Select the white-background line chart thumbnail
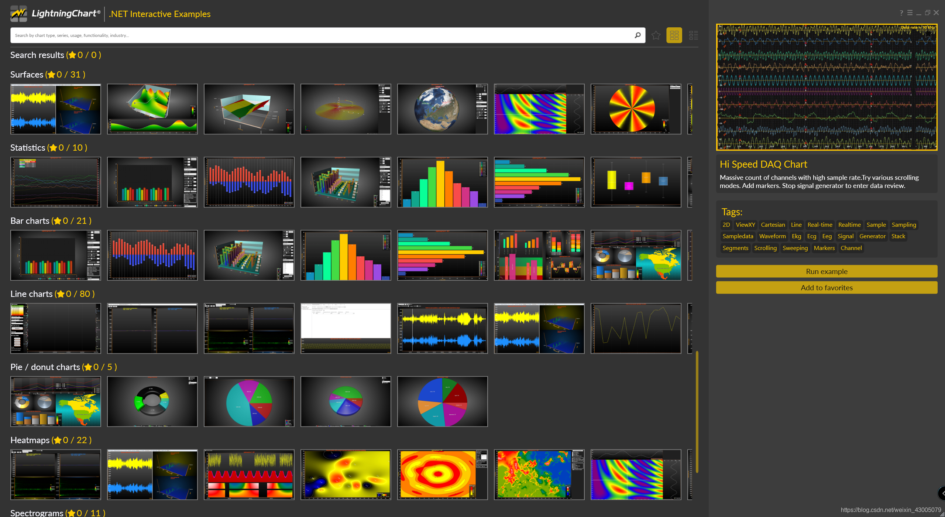 (346, 328)
